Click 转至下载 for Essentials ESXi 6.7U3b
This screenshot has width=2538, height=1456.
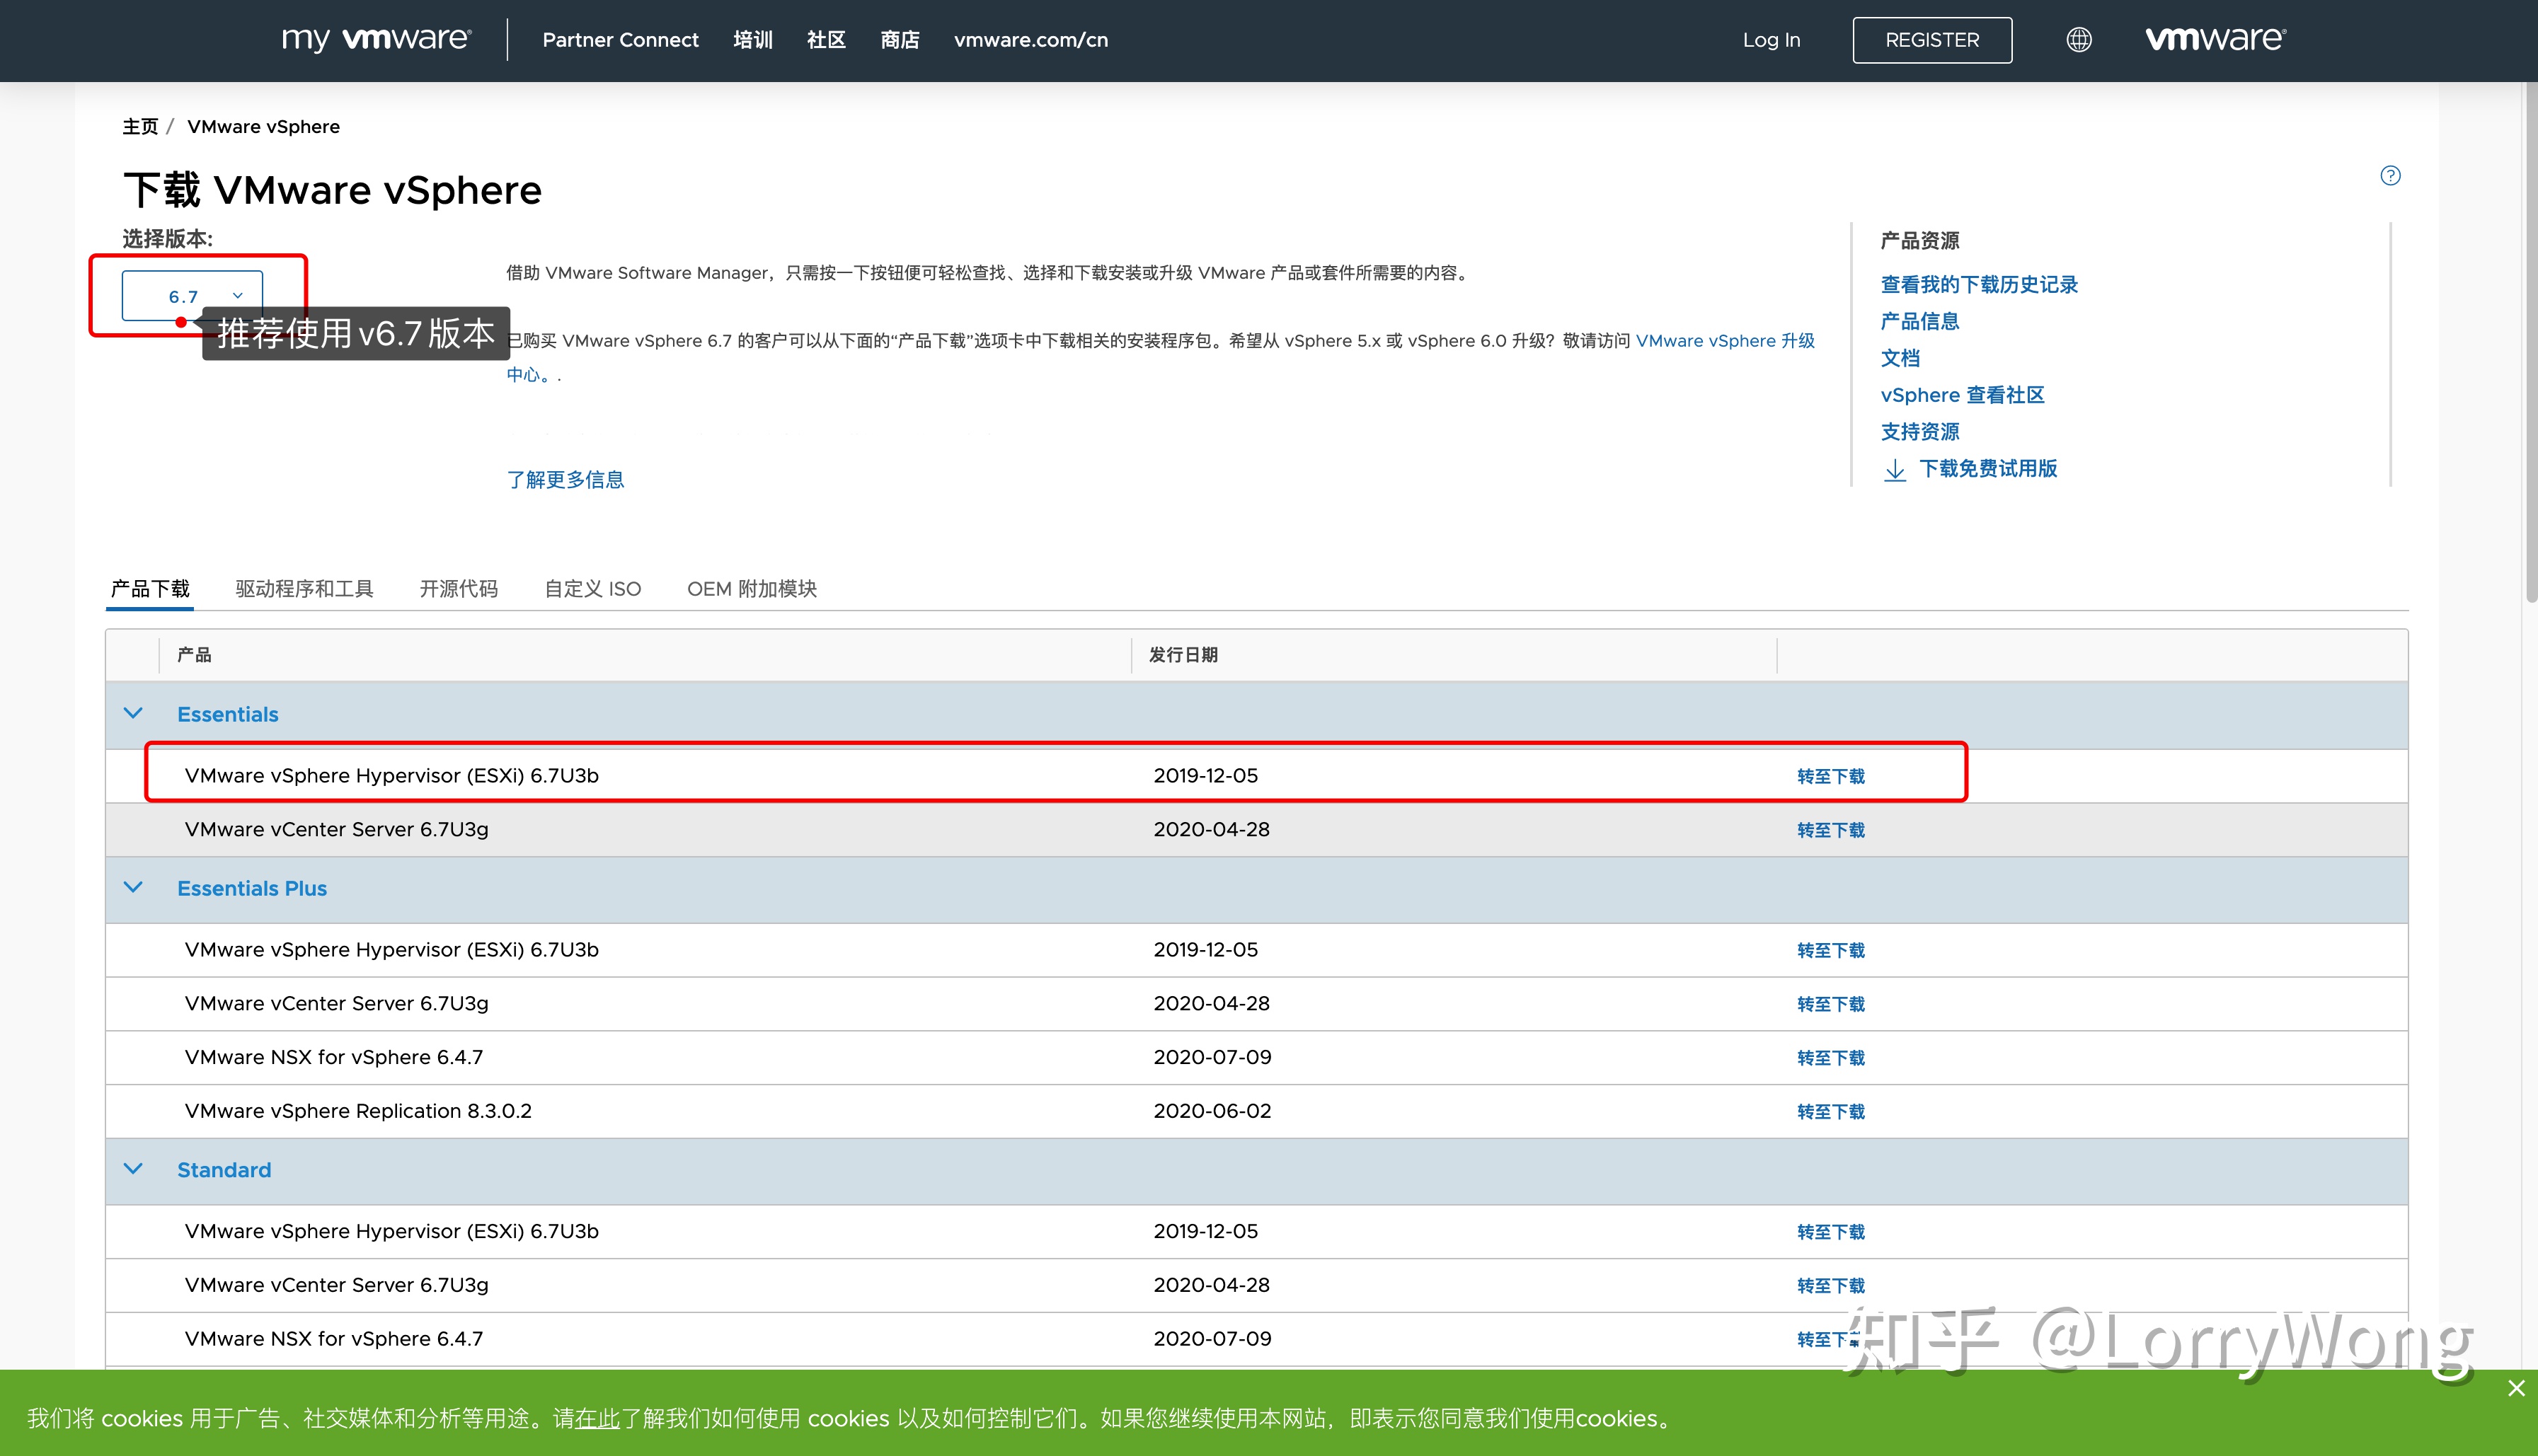pyautogui.click(x=1831, y=777)
